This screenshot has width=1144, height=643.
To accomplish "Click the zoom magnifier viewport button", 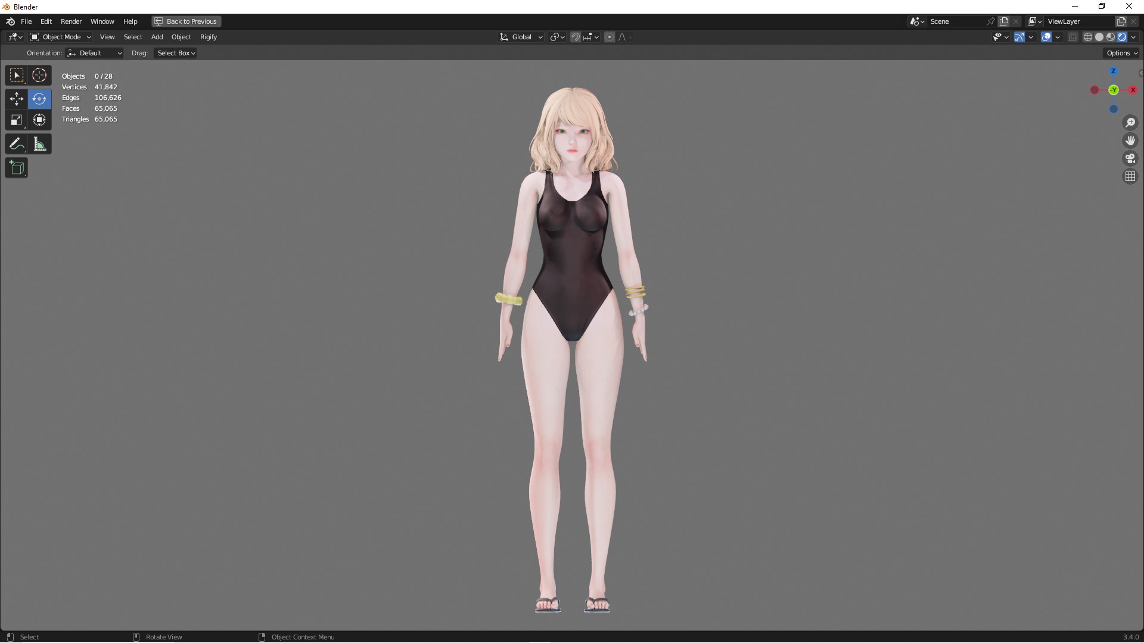I will [1130, 123].
